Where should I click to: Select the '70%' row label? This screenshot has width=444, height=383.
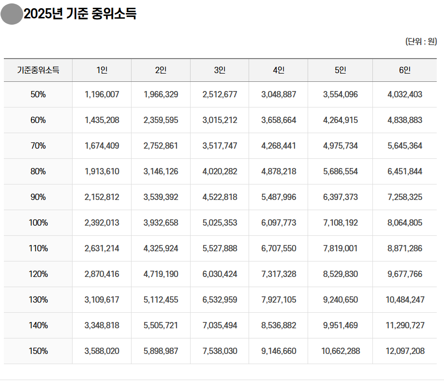(x=38, y=146)
